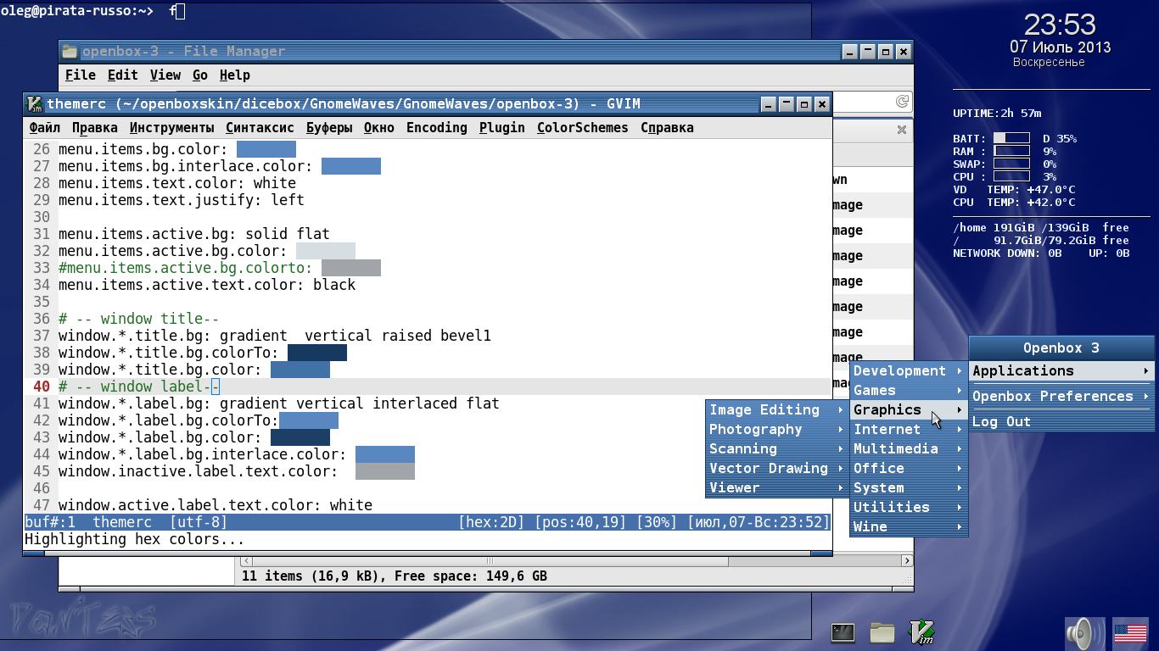Expand the Applications entry in Openbox menu

(x=1061, y=371)
